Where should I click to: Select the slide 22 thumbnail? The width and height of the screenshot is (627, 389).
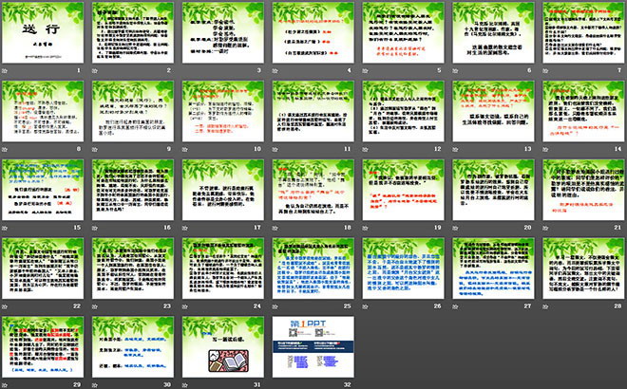click(x=43, y=269)
